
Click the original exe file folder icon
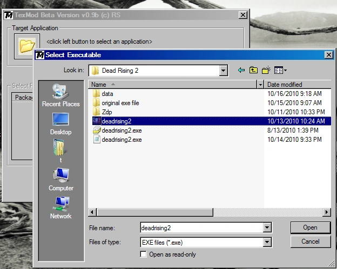pyautogui.click(x=96, y=103)
